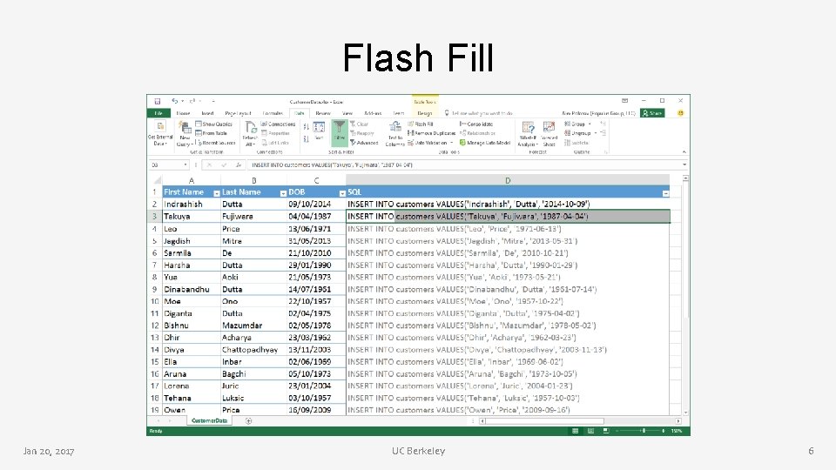Image resolution: width=836 pixels, height=470 pixels.
Task: Click Flash Fill in Data Tools
Action: (x=421, y=124)
